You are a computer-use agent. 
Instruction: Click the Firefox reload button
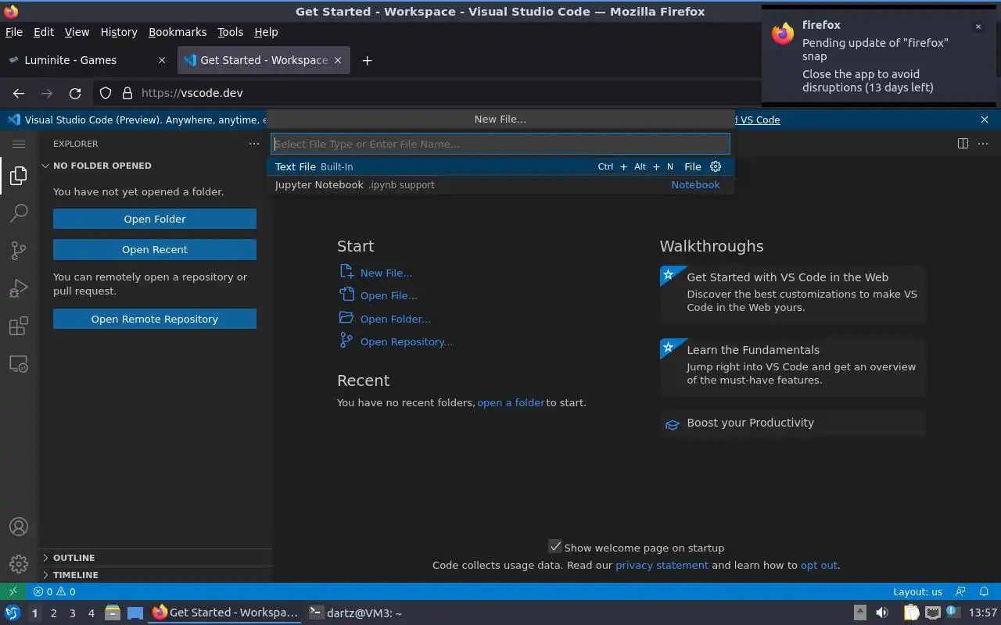coord(75,93)
